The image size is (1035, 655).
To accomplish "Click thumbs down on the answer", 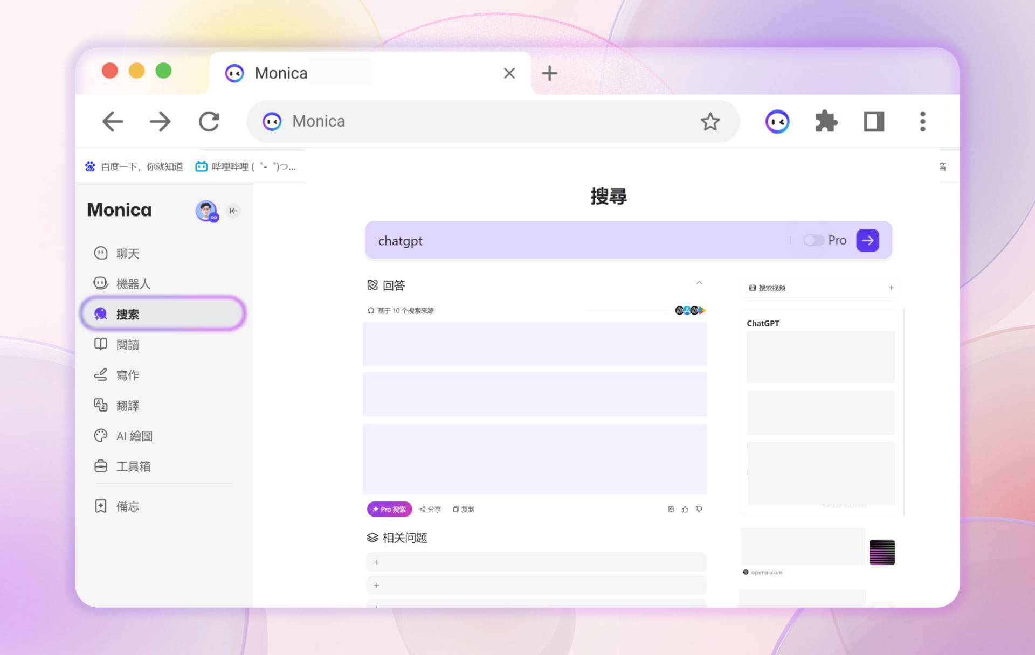I will (x=699, y=509).
